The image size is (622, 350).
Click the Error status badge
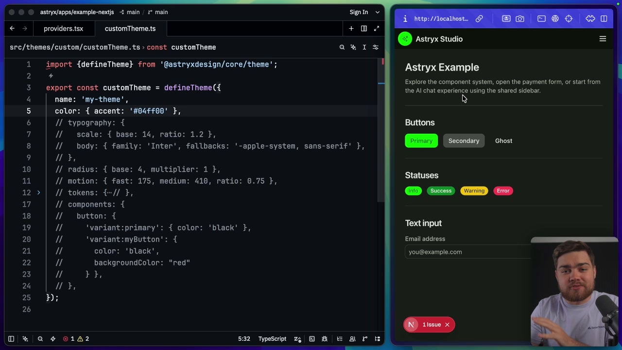tap(503, 191)
